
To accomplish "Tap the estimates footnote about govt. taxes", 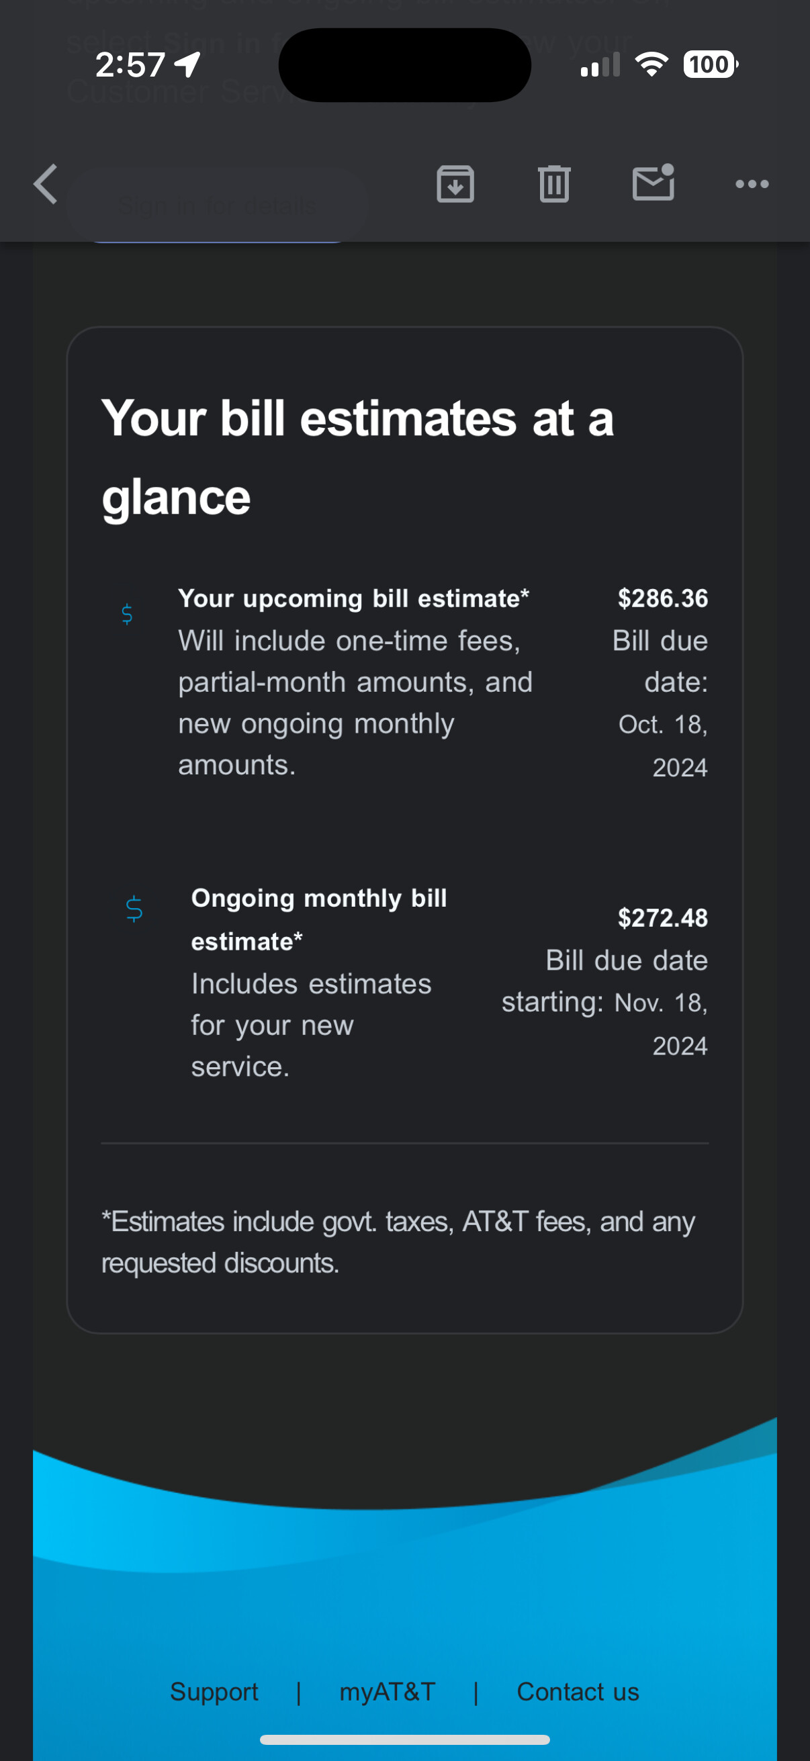I will pos(398,1241).
